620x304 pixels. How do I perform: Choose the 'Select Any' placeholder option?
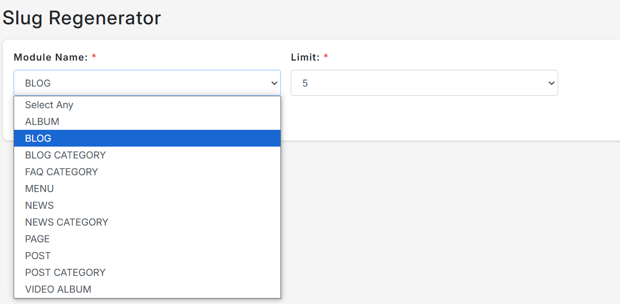coord(147,105)
